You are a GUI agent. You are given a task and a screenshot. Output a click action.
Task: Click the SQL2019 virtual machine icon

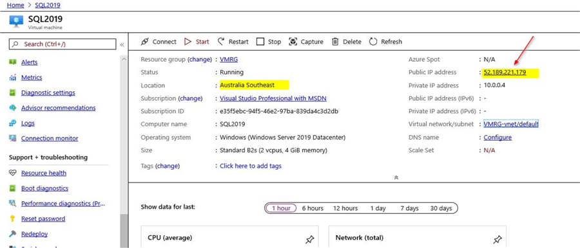(16, 21)
